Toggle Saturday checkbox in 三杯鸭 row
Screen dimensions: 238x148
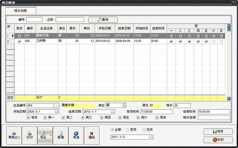pyautogui.click(x=214, y=41)
